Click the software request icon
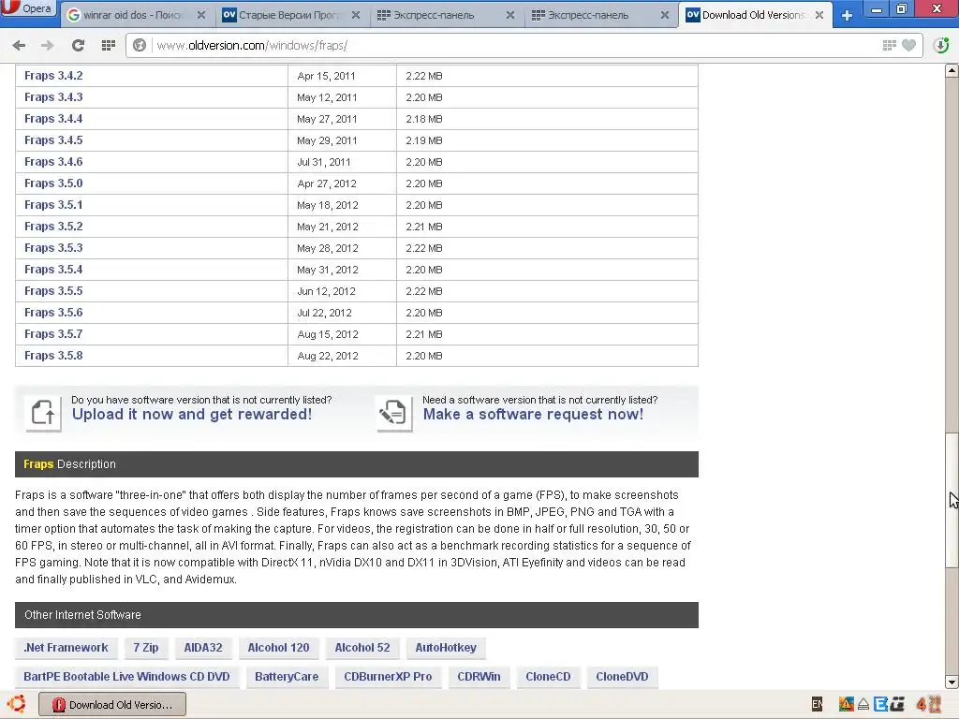959x719 pixels. pos(394,413)
